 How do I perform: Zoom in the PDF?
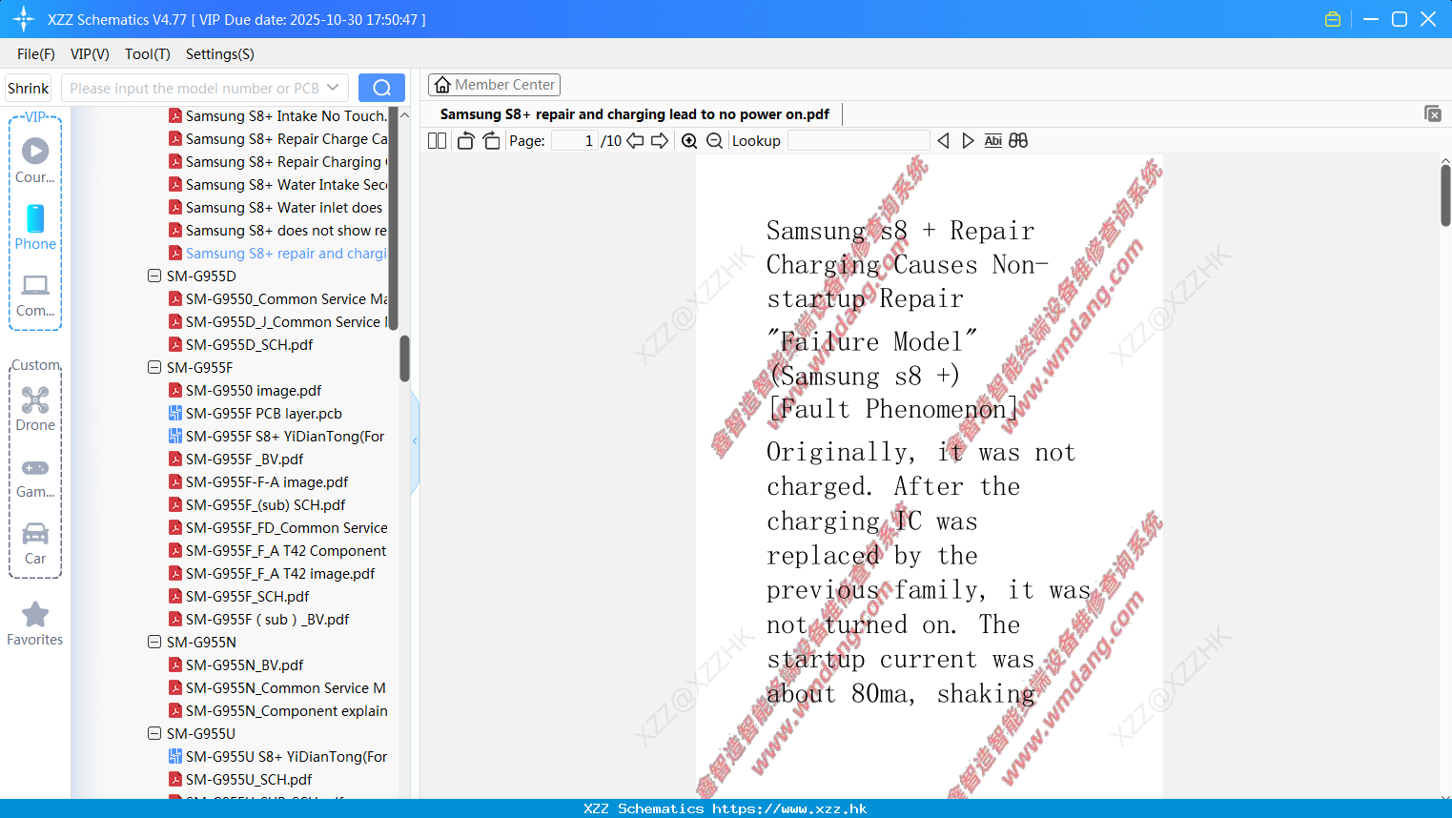pyautogui.click(x=689, y=141)
